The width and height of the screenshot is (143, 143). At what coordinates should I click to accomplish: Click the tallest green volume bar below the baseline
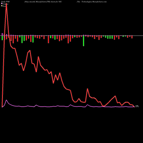[x=84, y=41]
